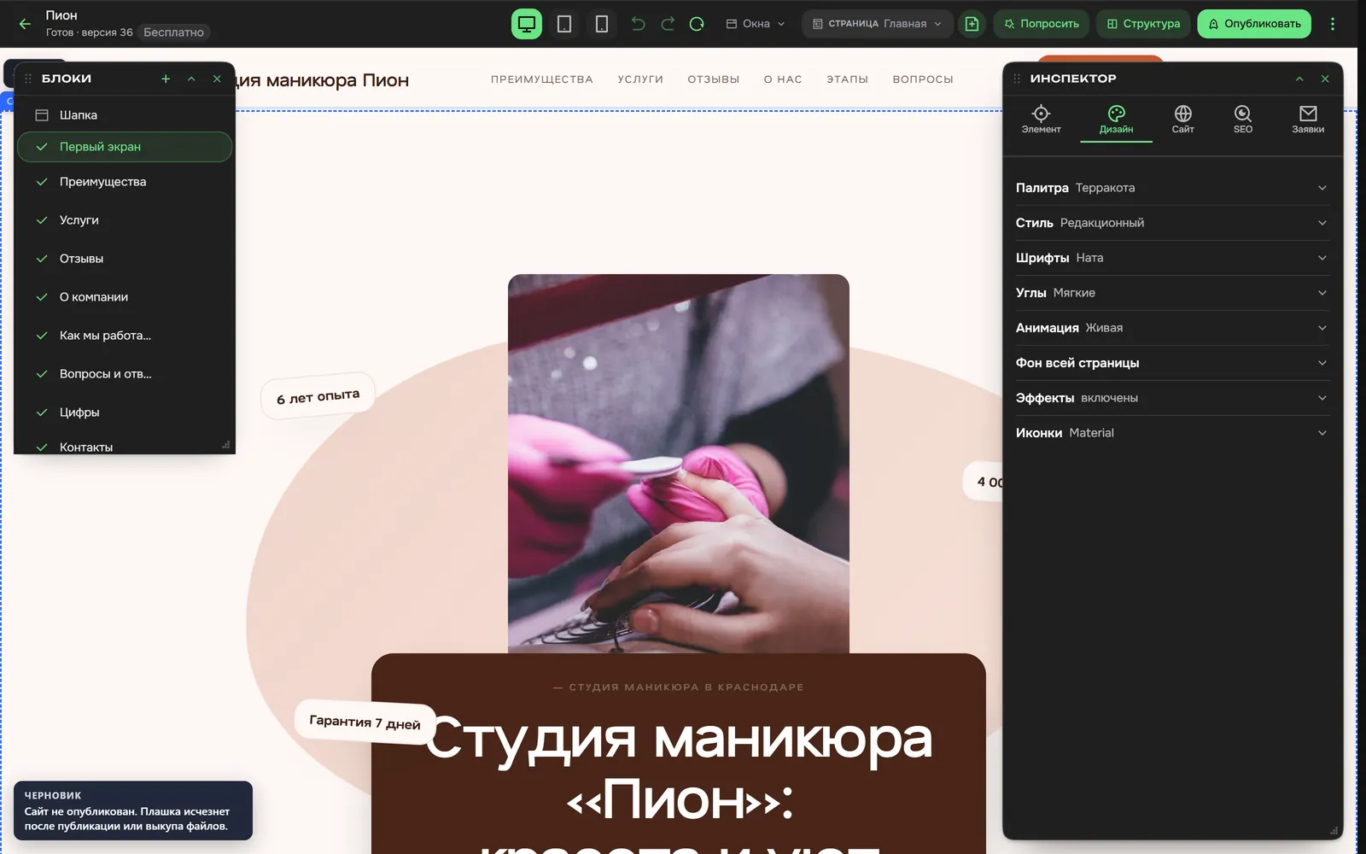Screen dimensions: 1366x854
Task: Click the Бесплатно plan badge
Action: 173,32
